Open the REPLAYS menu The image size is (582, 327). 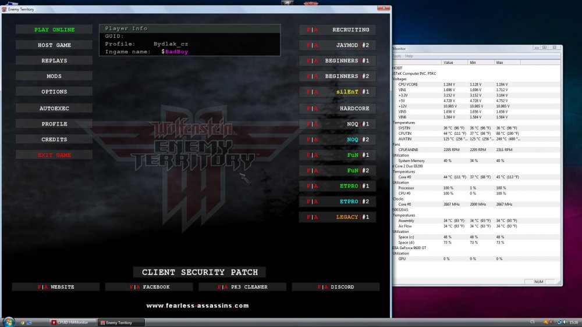tap(54, 61)
